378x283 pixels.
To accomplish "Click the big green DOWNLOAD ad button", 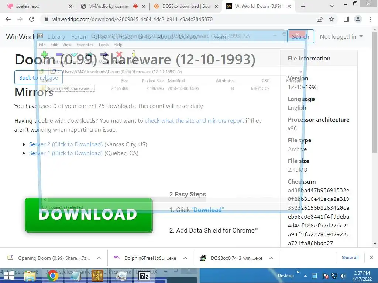I will 89,215.
